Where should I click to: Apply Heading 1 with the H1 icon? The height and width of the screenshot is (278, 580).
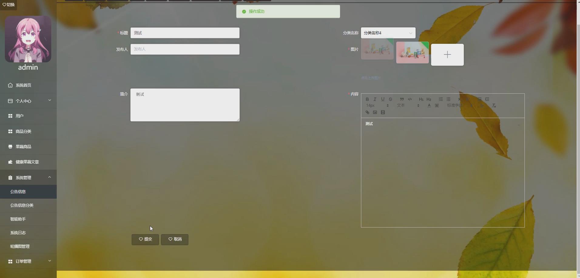421,99
